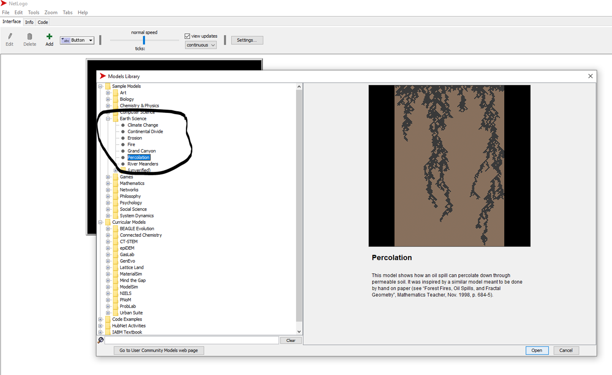
Task: Open the continuous update mode dropdown
Action: (201, 45)
